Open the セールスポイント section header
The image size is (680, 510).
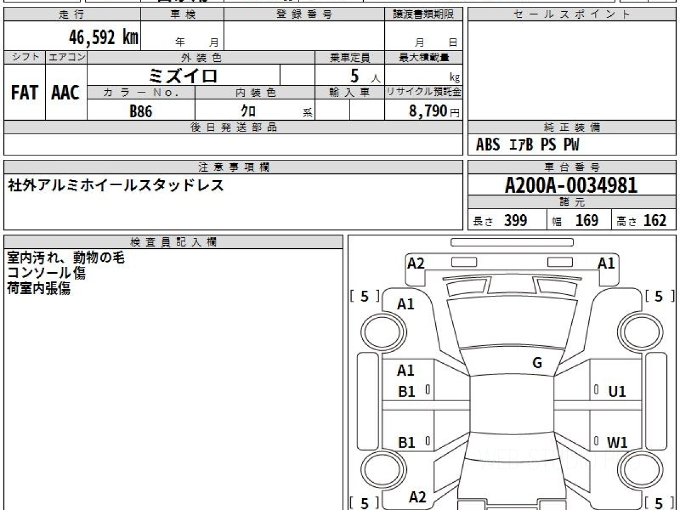pos(571,15)
